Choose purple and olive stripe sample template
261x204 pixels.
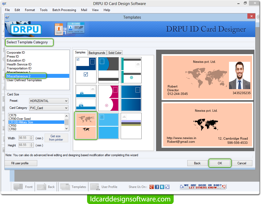click(x=131, y=126)
